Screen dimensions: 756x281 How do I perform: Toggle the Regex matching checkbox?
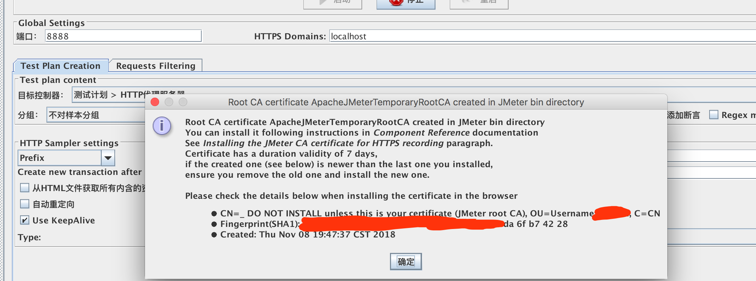coord(714,115)
